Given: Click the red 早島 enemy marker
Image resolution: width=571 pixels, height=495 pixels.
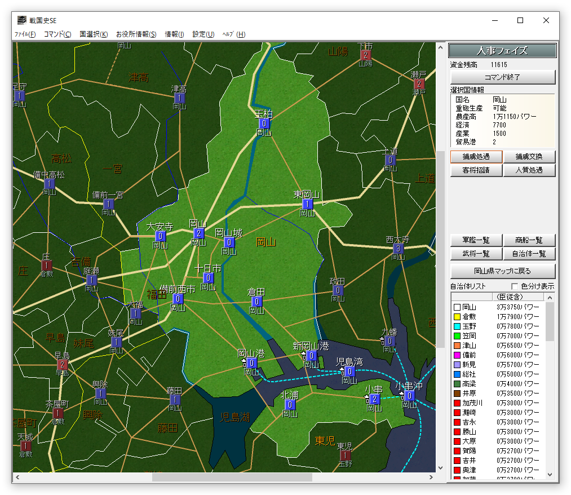Looking at the screenshot, I should click(62, 364).
